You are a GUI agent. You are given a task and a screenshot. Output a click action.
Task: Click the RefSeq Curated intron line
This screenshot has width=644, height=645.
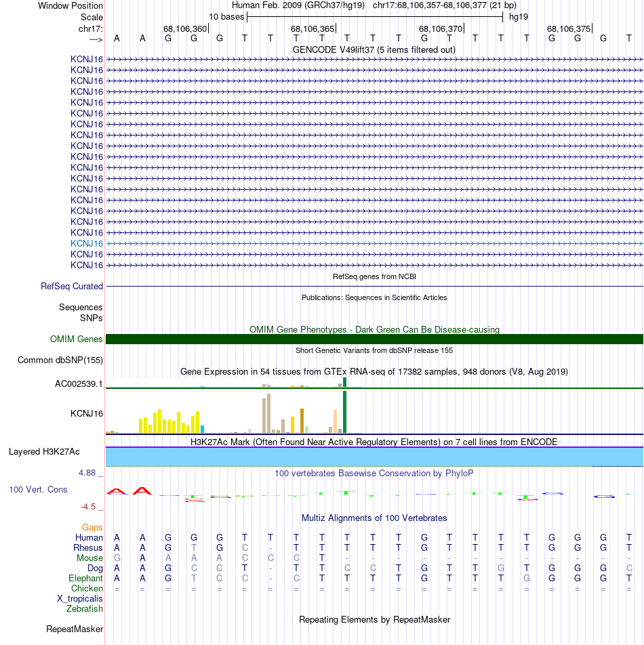374,286
